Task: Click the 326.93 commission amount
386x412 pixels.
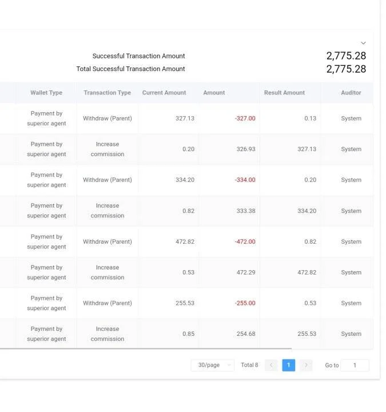Action: click(x=246, y=149)
